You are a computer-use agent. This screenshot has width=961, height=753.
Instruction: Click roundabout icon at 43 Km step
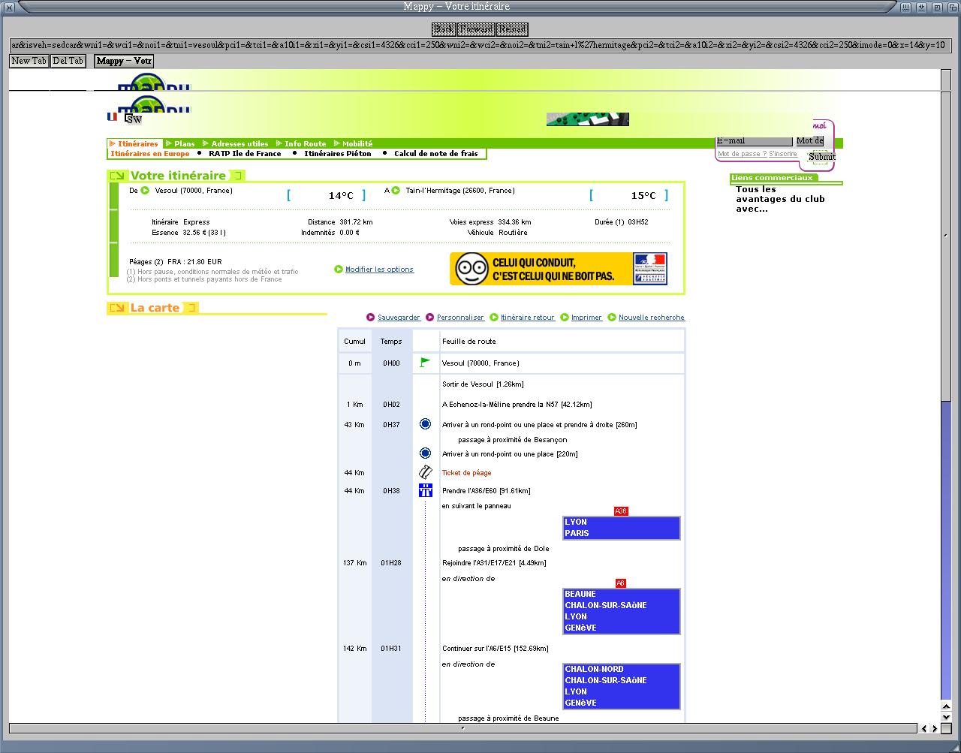pos(425,424)
